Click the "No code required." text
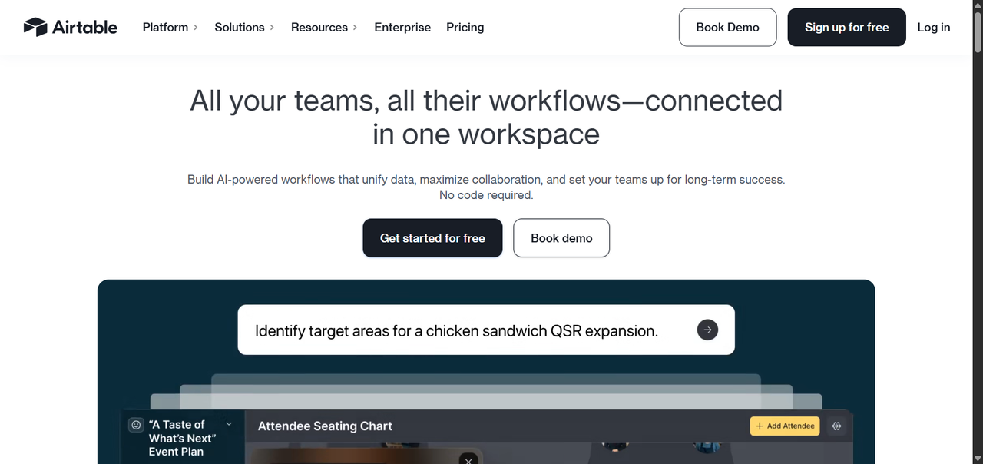983x464 pixels. [486, 195]
